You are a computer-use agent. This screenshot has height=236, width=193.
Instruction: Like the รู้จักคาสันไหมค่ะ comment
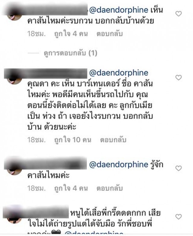click(179, 168)
